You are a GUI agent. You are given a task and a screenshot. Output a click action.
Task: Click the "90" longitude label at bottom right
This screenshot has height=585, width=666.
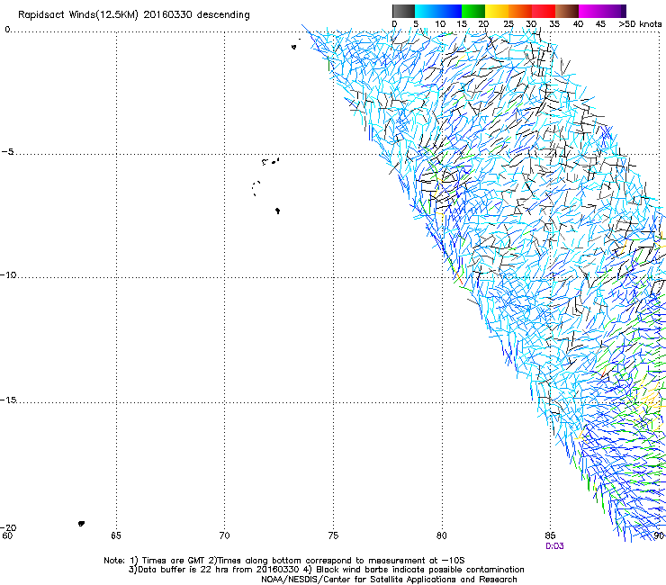point(659,535)
